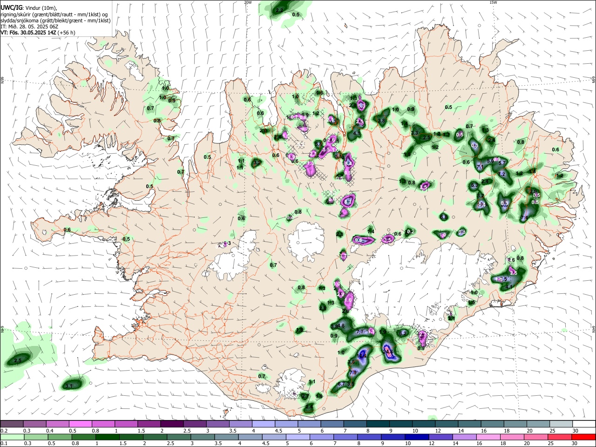This screenshot has width=596, height=447.
Task: Click the '7.9' precipitation value on south coast
Action: click(x=353, y=372)
